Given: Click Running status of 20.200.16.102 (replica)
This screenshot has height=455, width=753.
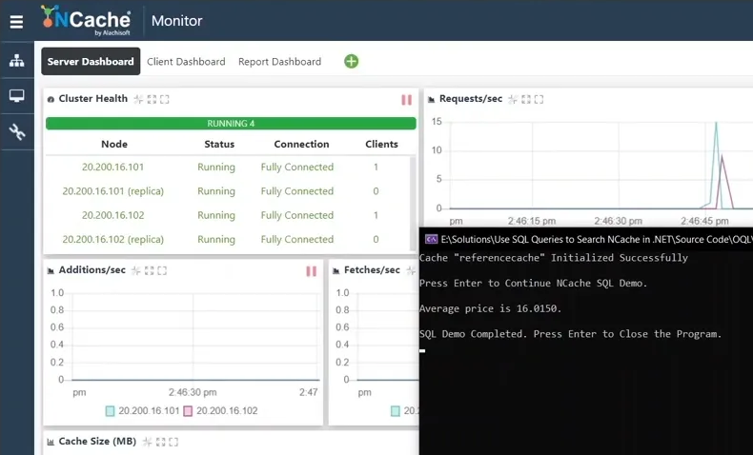Looking at the screenshot, I should coord(216,239).
